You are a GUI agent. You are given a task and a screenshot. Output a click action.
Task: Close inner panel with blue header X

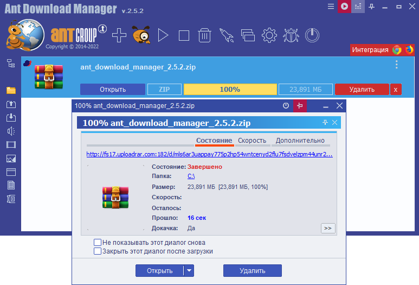pos(334,123)
